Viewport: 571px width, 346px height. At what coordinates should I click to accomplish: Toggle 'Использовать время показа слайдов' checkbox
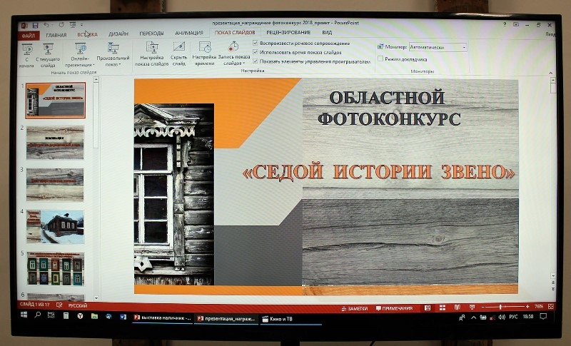[256, 52]
